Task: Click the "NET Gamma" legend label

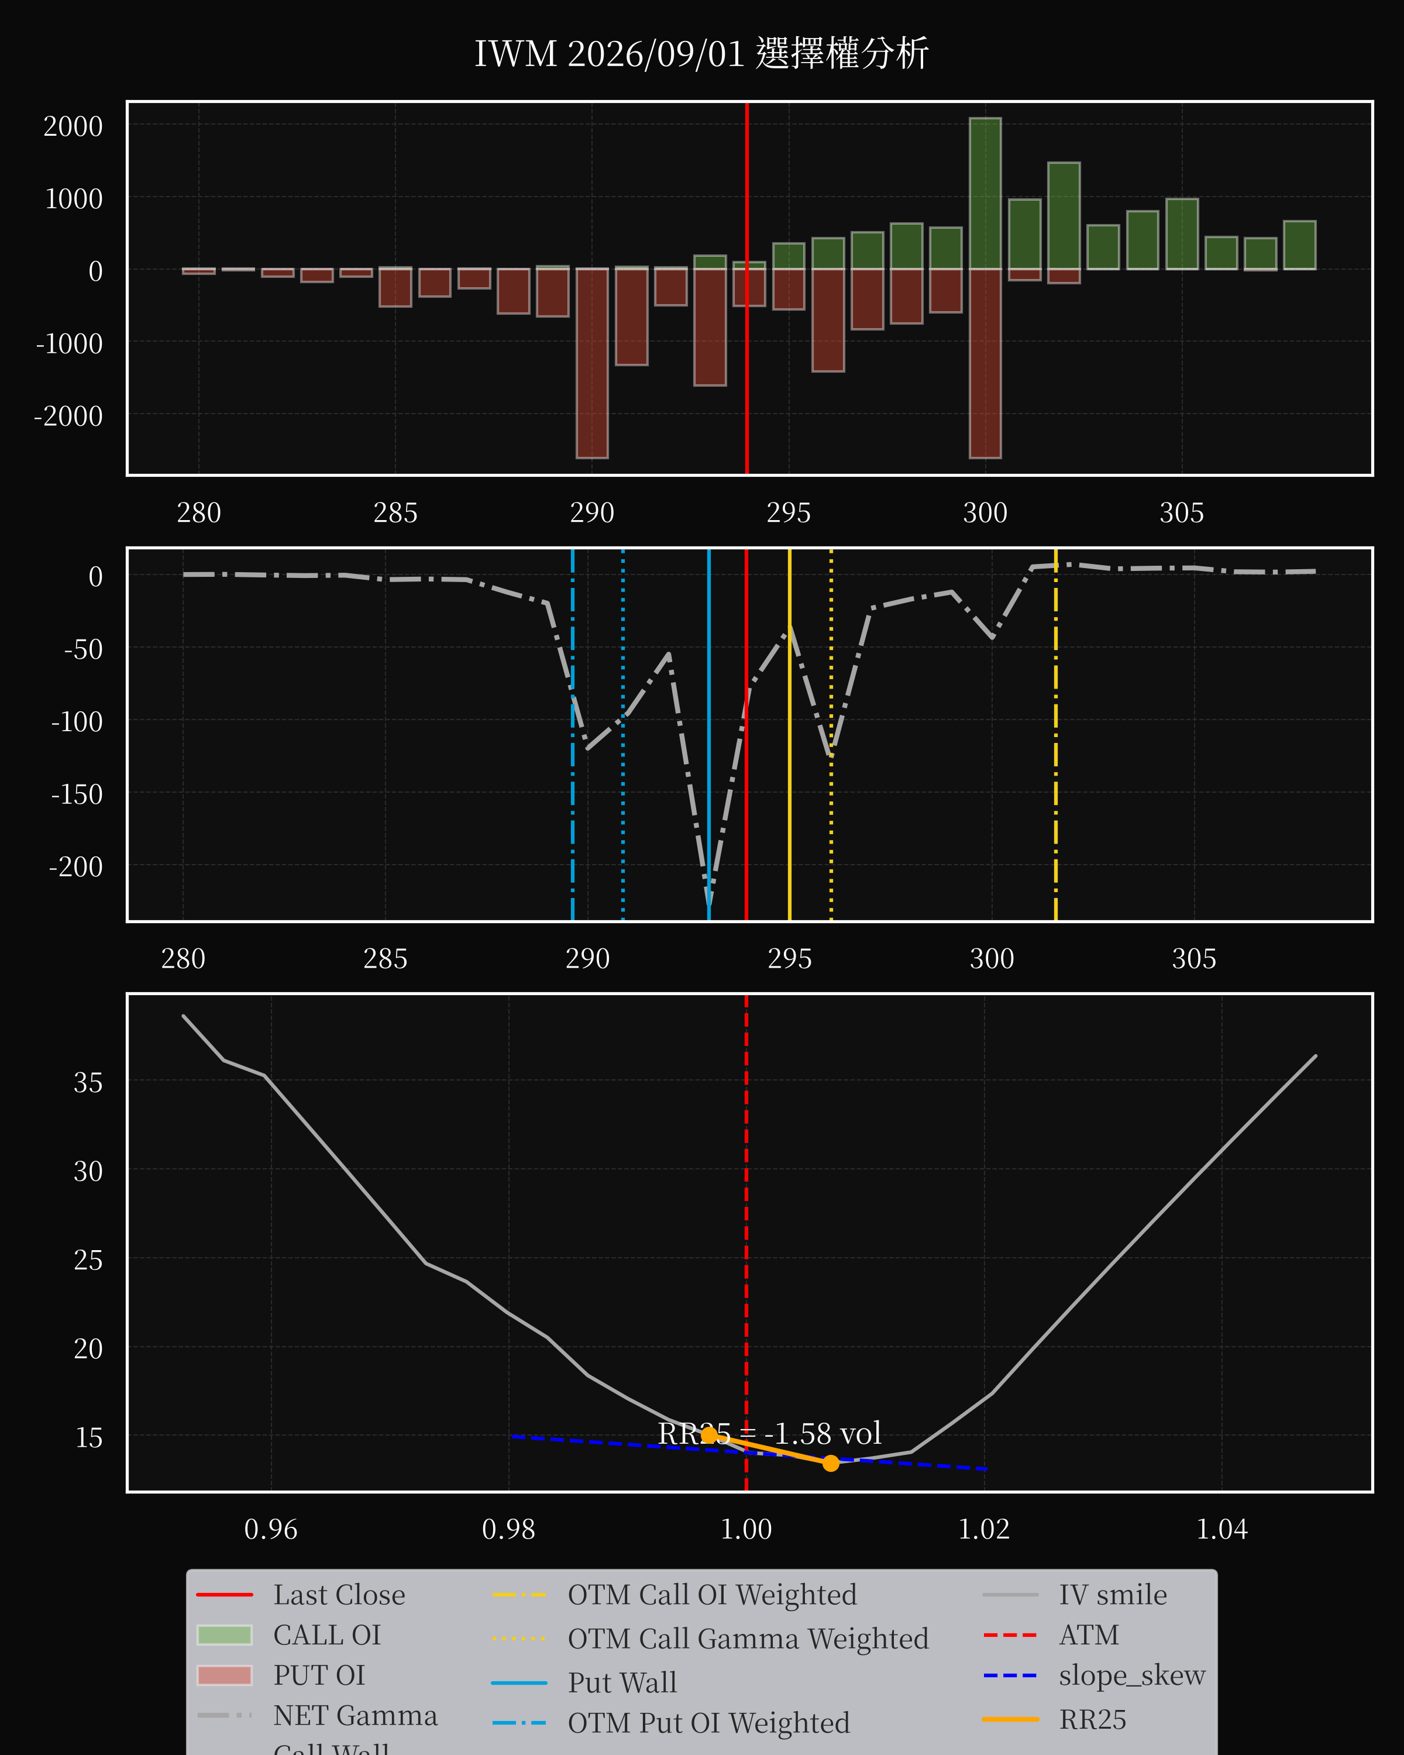Action: click(x=355, y=1715)
